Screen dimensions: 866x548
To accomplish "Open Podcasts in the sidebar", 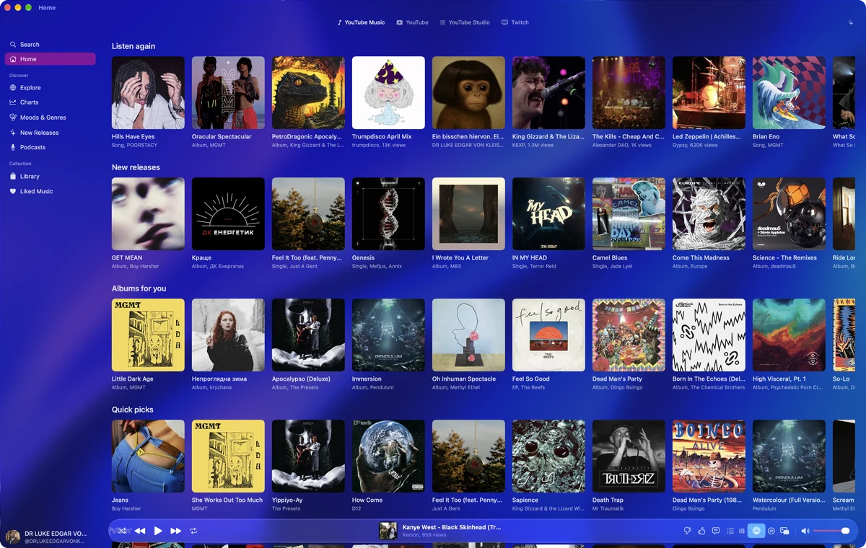I will click(x=50, y=147).
